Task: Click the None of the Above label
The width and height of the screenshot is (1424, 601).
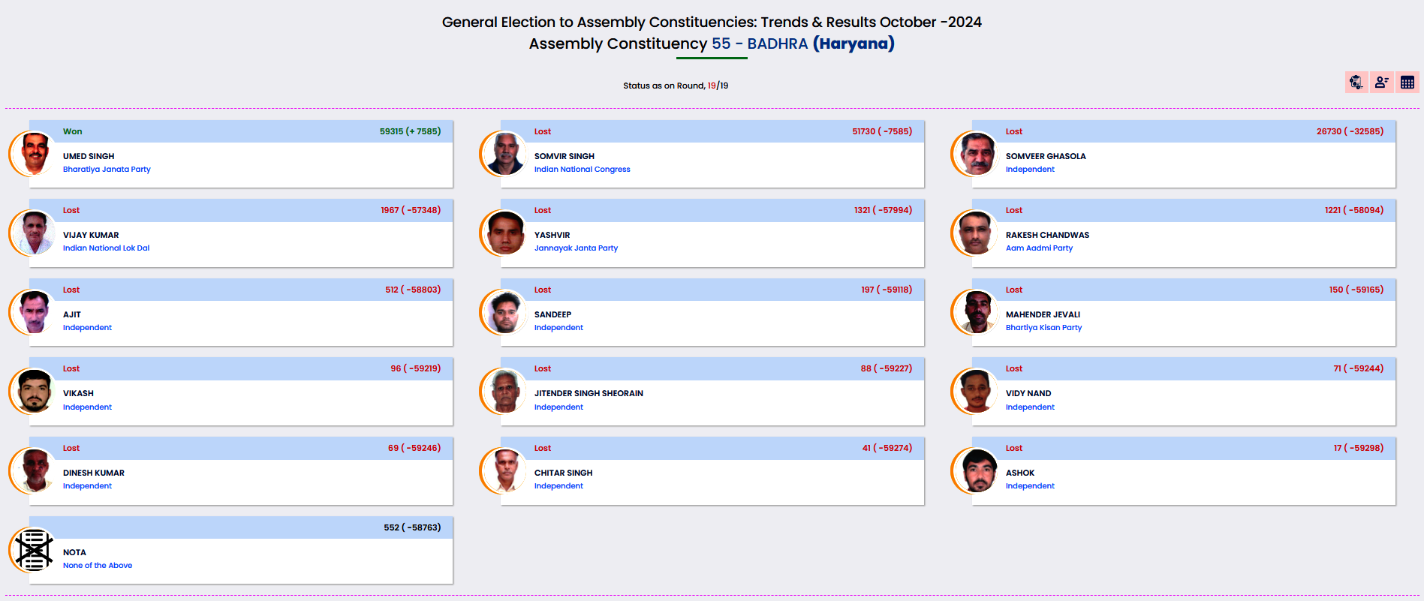Action: [x=98, y=566]
